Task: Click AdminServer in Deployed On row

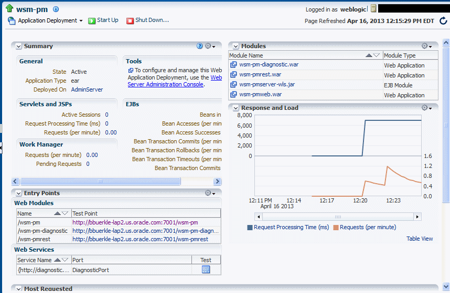Action: pos(87,89)
